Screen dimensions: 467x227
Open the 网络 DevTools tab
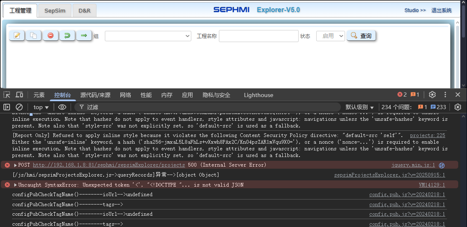(x=125, y=95)
